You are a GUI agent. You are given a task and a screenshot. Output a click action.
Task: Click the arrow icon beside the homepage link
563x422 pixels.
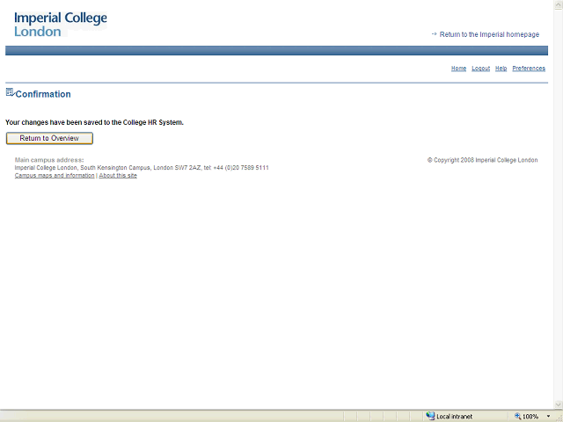[434, 33]
